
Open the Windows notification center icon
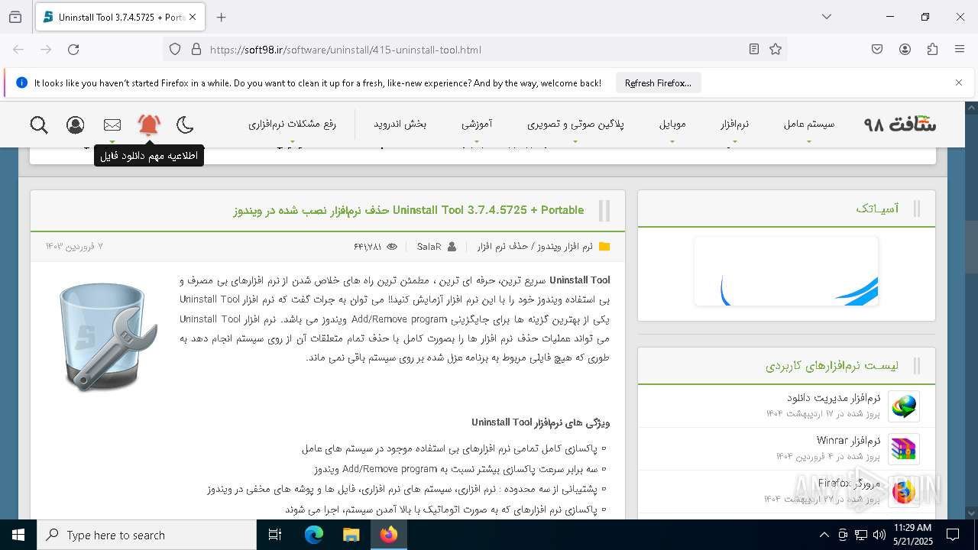(953, 535)
